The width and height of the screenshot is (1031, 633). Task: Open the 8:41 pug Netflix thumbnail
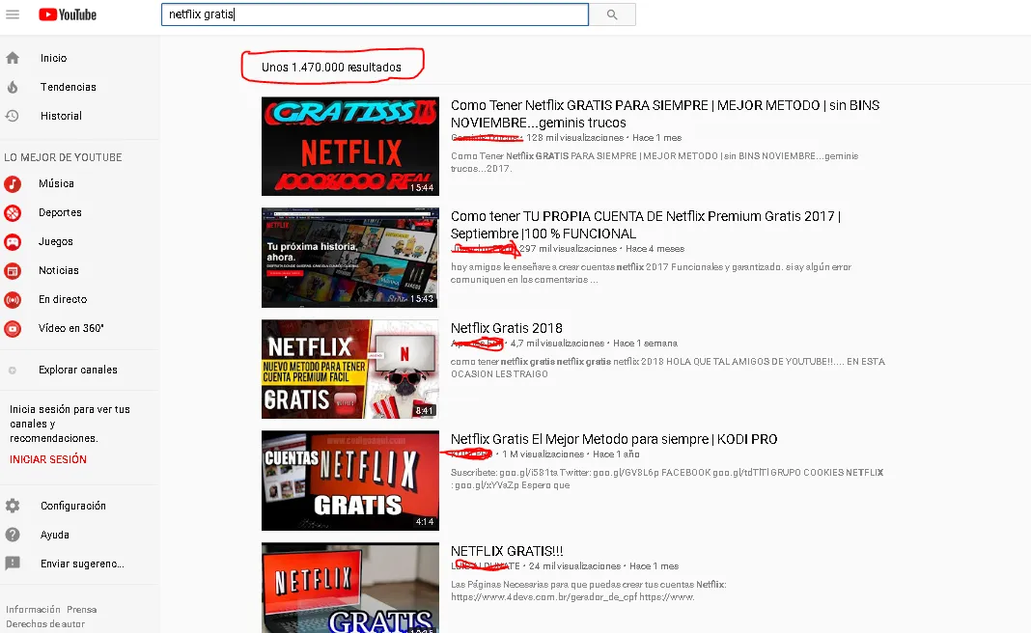tap(349, 369)
